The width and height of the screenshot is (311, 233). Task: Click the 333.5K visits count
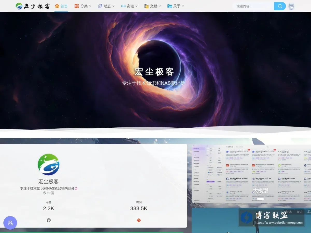[x=139, y=208]
